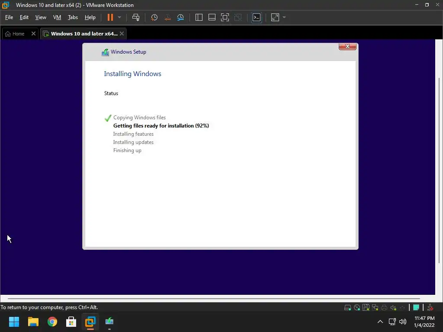
Task: Click the volume speaker tray icon
Action: point(403,322)
